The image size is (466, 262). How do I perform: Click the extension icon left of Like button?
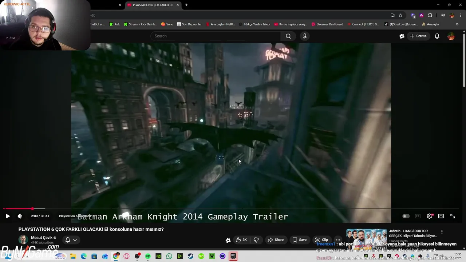pos(228,240)
